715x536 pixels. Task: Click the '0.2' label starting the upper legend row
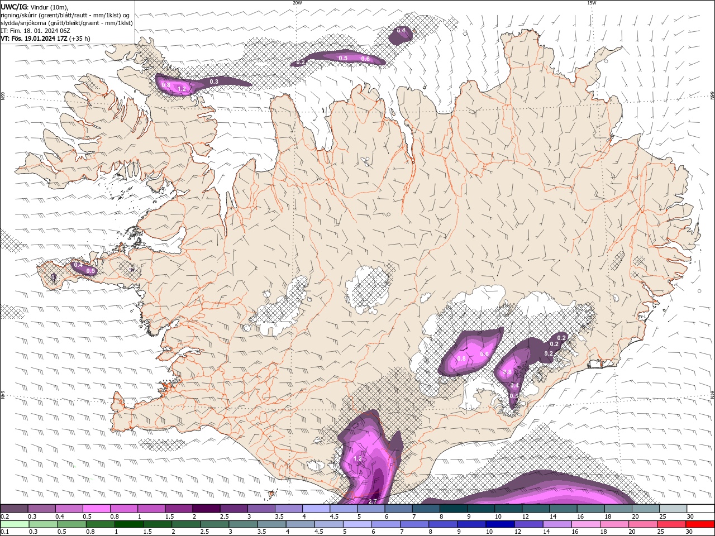point(4,516)
